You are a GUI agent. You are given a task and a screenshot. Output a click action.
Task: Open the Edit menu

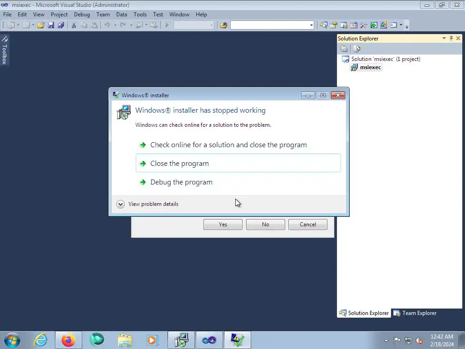[x=22, y=14]
